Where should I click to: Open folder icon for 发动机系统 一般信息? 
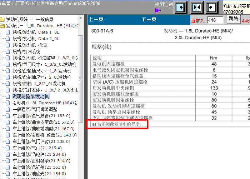tap(2, 19)
